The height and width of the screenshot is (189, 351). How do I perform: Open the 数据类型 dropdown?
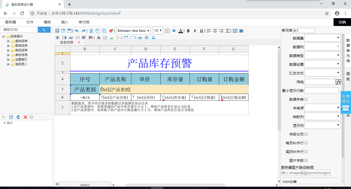click(x=322, y=55)
